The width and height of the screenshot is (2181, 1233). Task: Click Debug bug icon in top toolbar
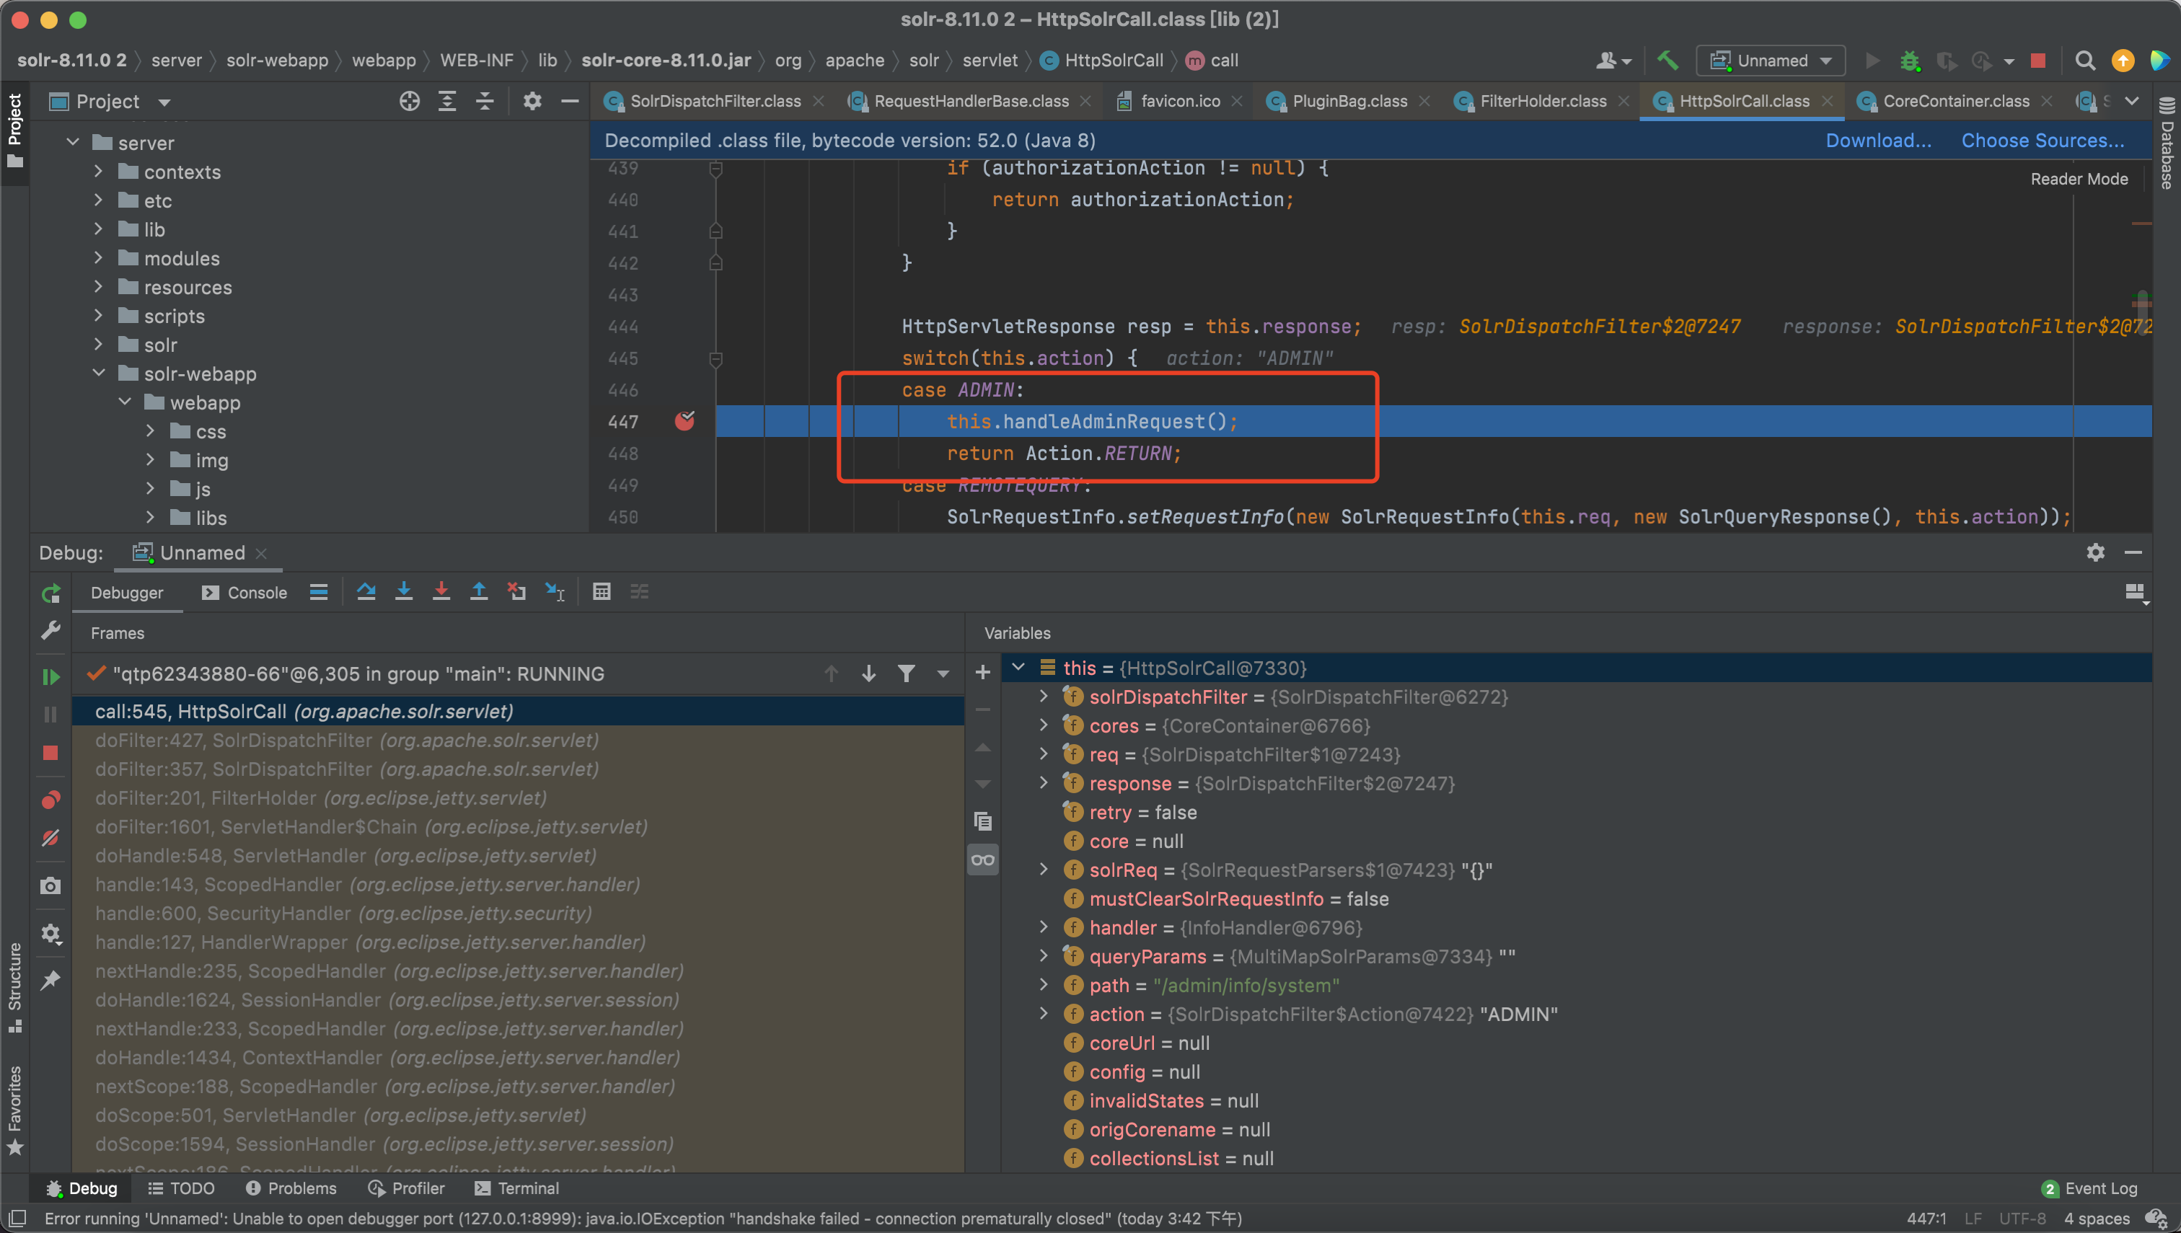point(1910,60)
